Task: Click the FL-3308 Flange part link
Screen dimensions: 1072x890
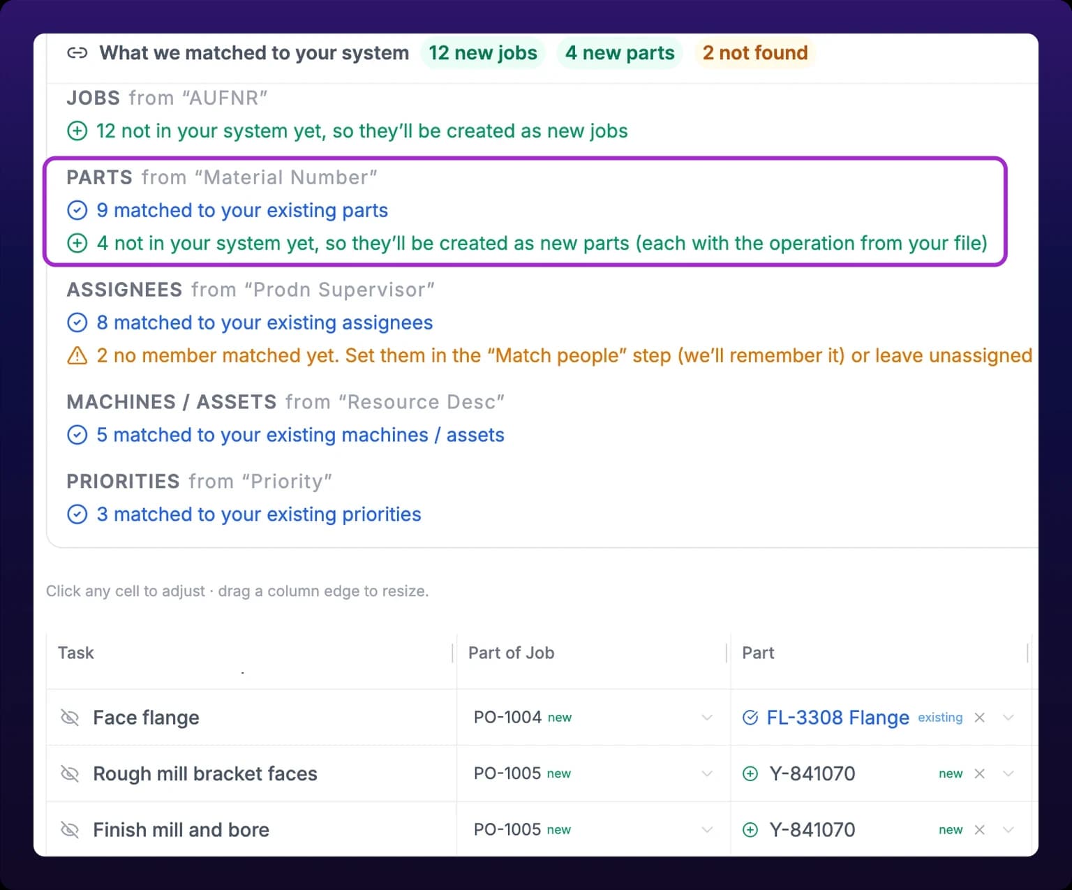Action: 837,718
